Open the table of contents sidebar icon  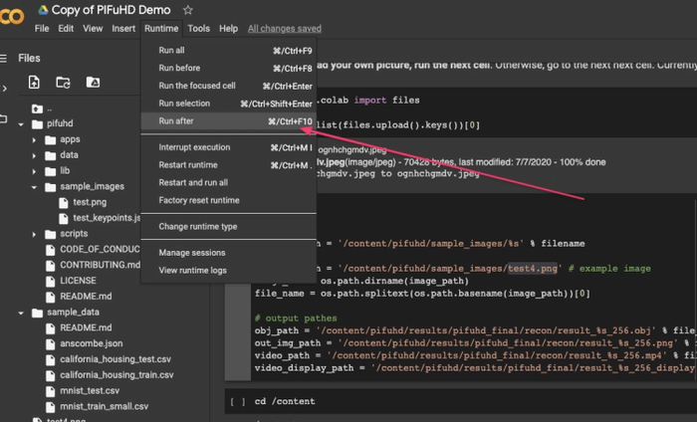[5, 59]
